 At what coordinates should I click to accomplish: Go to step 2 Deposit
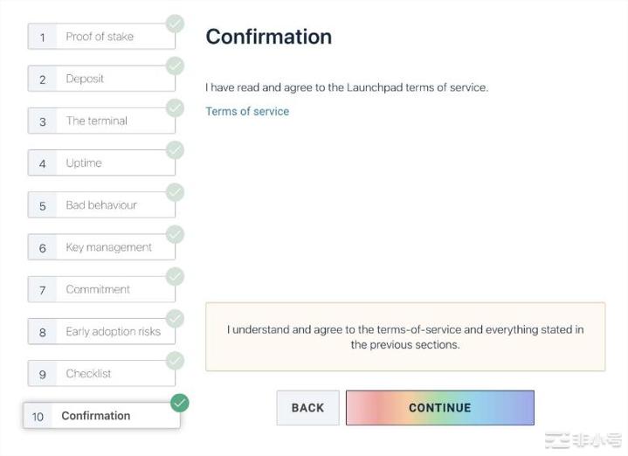coord(100,79)
